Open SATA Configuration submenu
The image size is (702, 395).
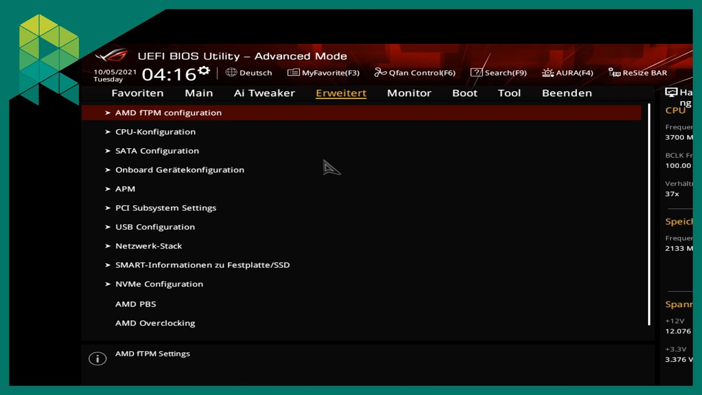157,150
